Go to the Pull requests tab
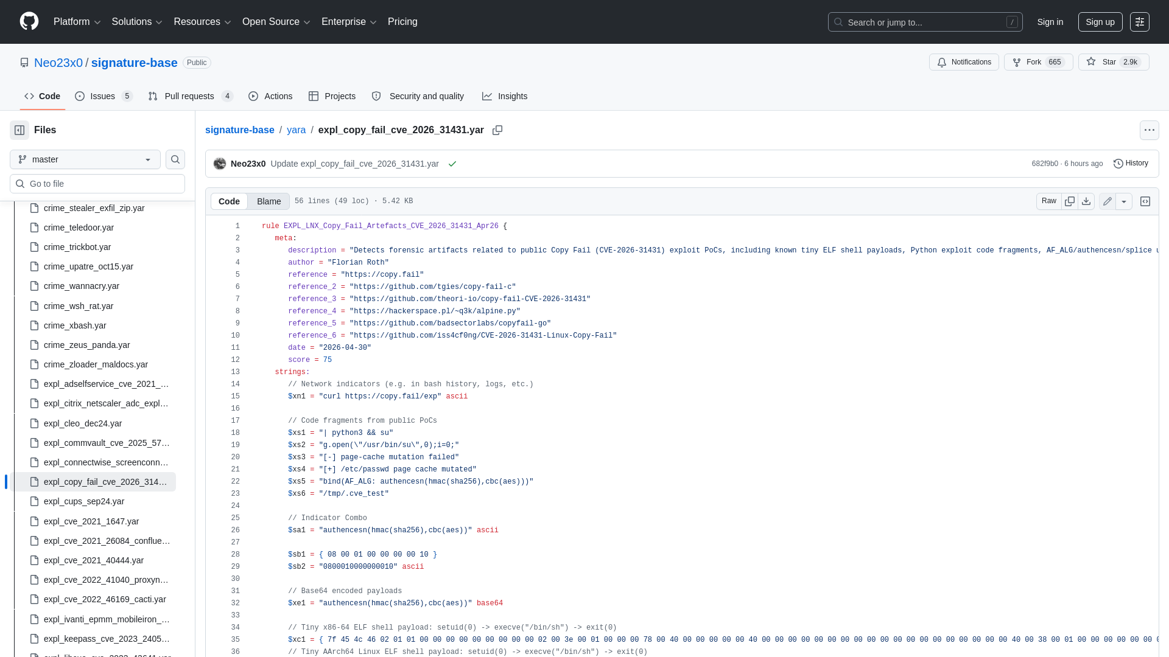 coord(191,96)
